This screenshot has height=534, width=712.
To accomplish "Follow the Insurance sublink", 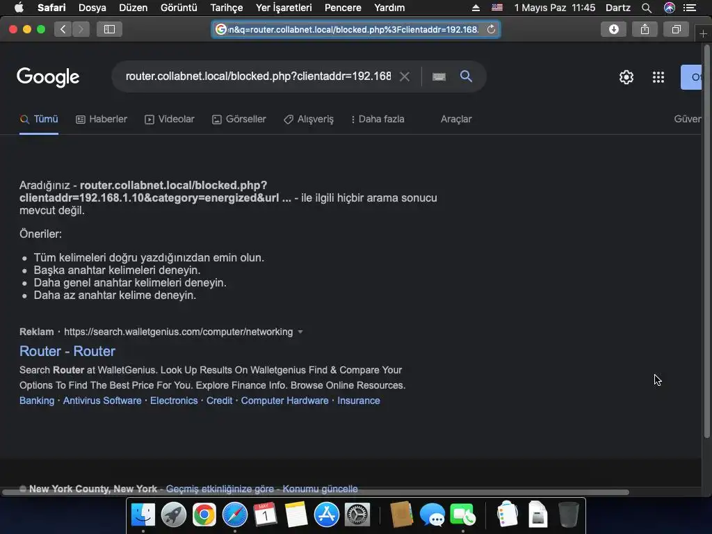I will [x=359, y=400].
